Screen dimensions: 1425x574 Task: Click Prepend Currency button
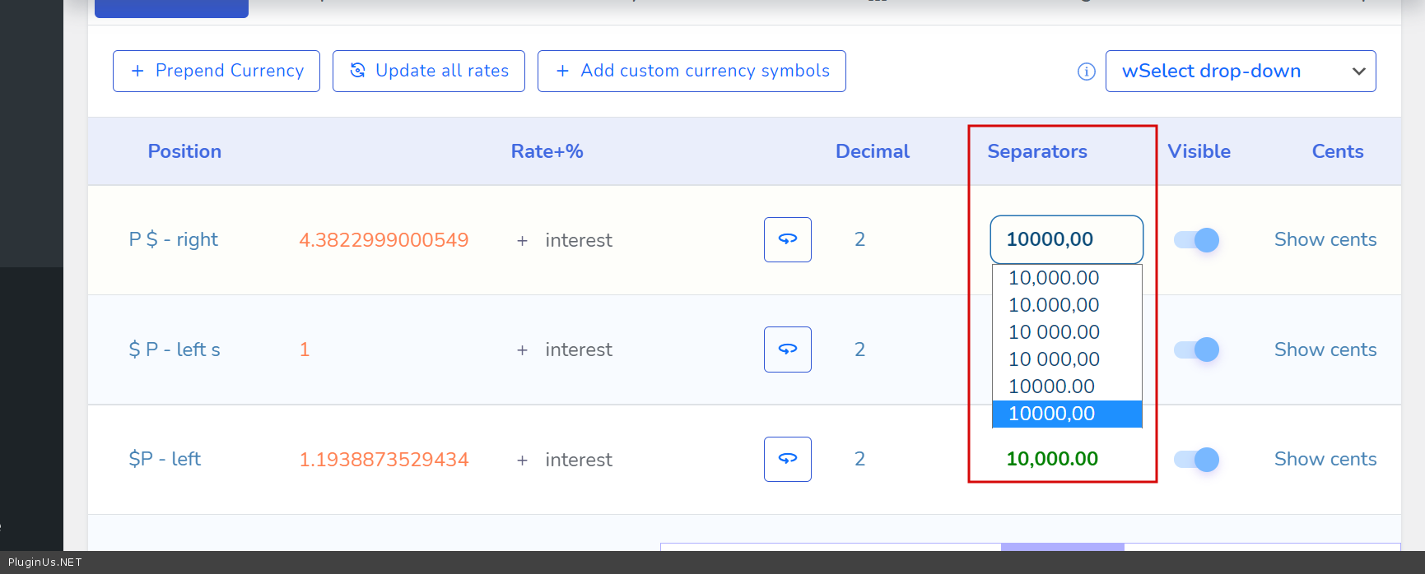(x=217, y=71)
